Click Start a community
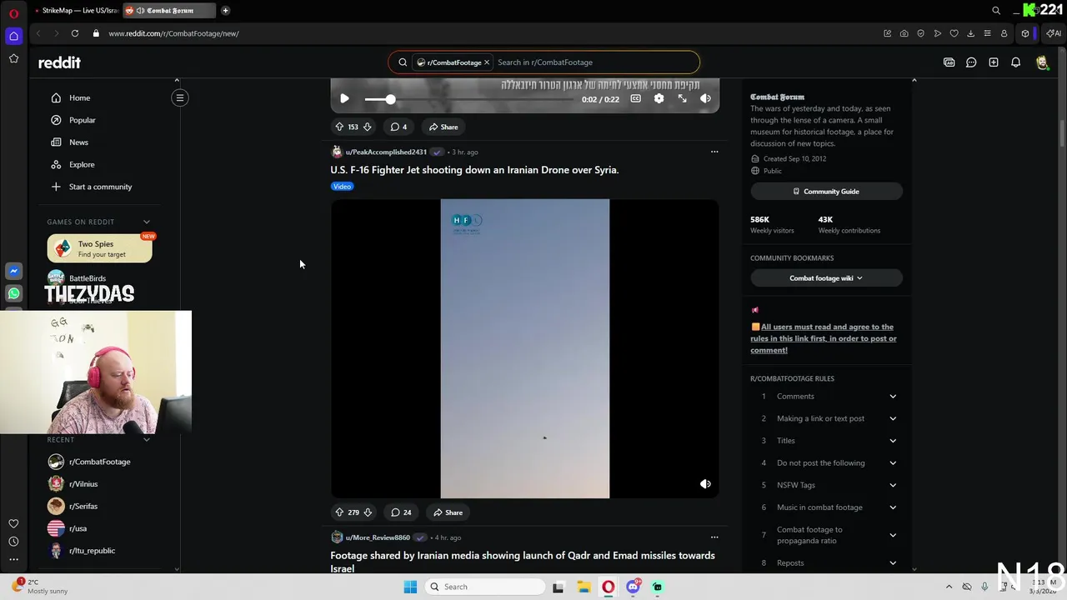This screenshot has width=1067, height=600. [x=100, y=187]
